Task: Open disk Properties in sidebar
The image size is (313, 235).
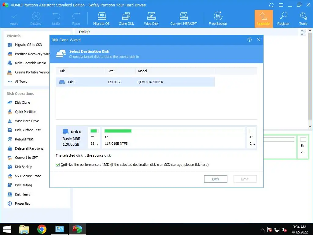Action: (x=19, y=203)
